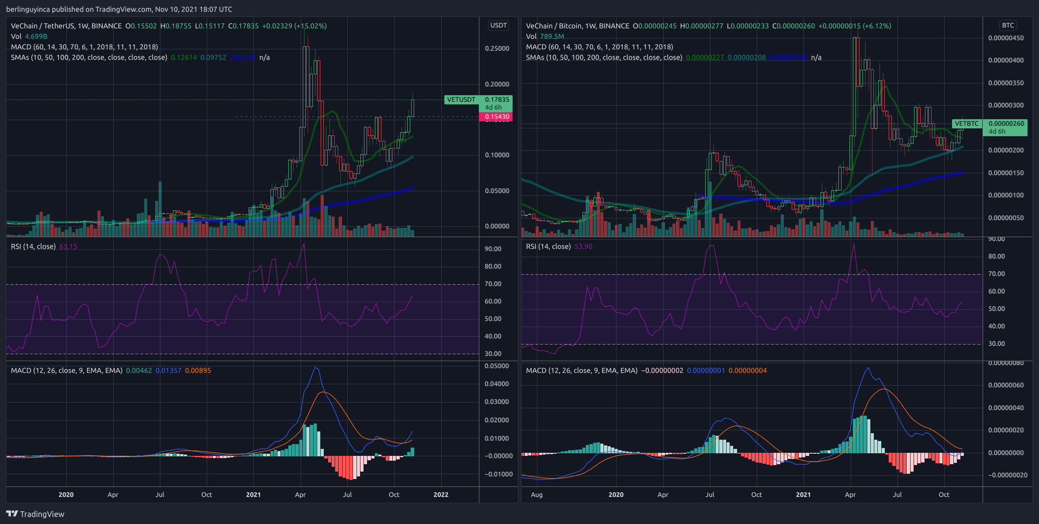Click the BTC currency button on right chart
The height and width of the screenshot is (524, 1039).
click(1008, 25)
